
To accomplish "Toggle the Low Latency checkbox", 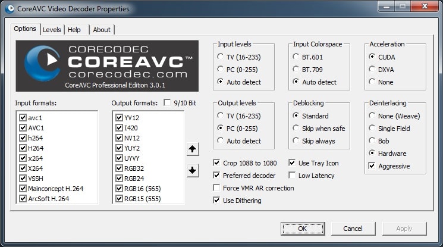I will coord(293,176).
